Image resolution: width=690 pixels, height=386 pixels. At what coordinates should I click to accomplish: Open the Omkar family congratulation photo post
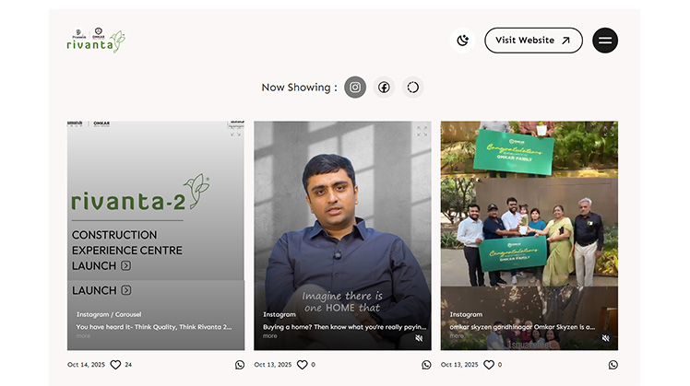(529, 221)
